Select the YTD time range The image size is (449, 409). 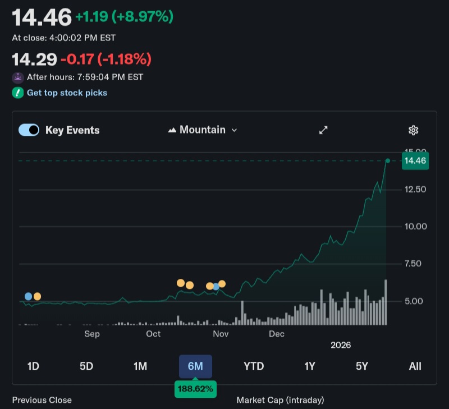tap(254, 366)
